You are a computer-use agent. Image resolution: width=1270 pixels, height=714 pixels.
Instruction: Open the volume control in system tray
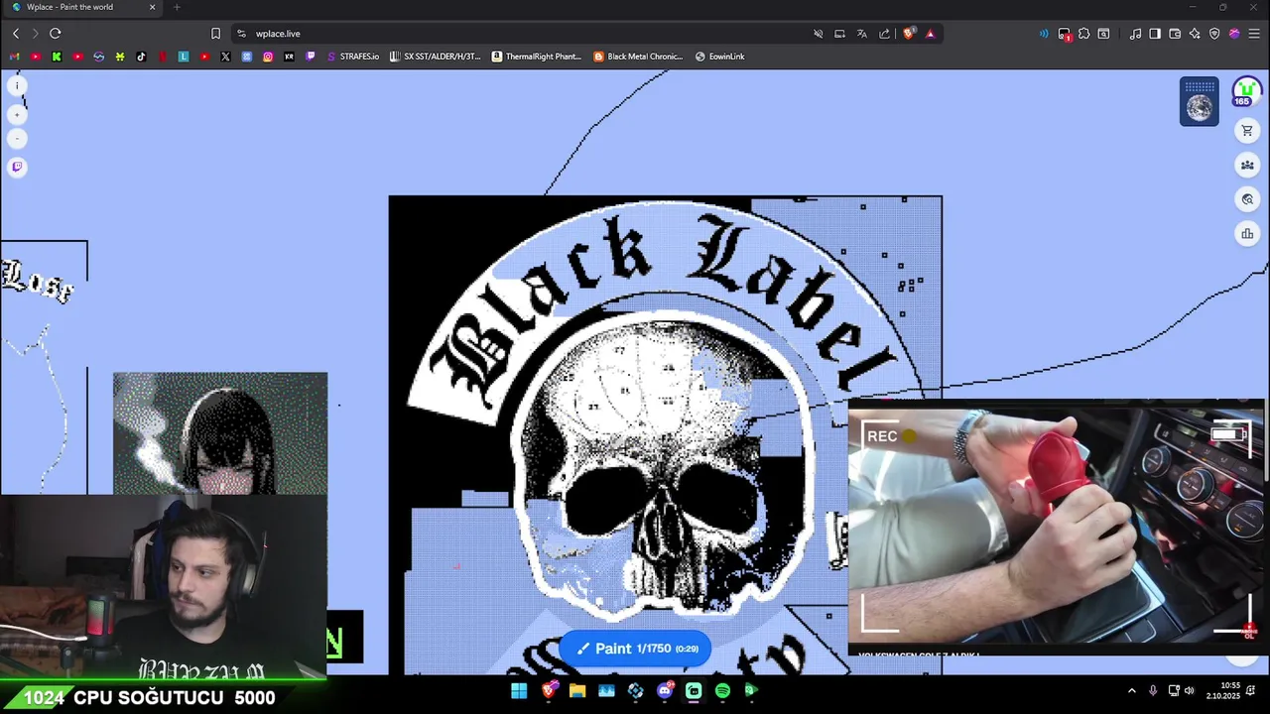pos(1189,691)
